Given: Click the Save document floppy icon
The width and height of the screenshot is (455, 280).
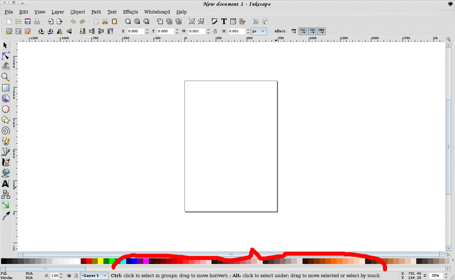Looking at the screenshot, I should tap(28, 21).
